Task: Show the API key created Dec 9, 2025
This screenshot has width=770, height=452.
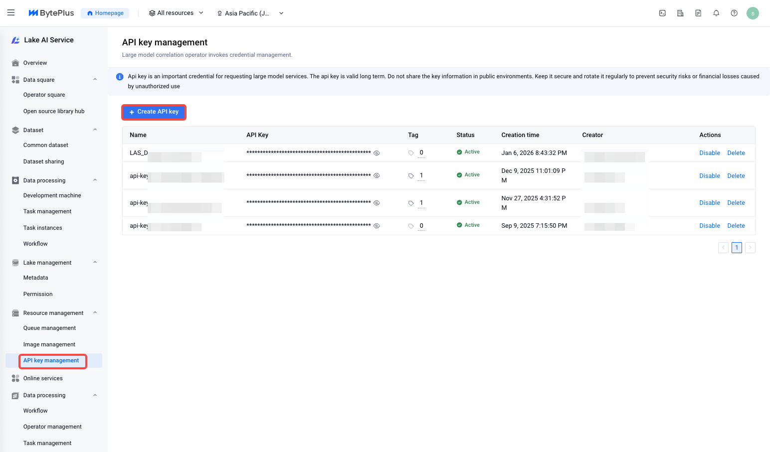Action: [x=377, y=175]
